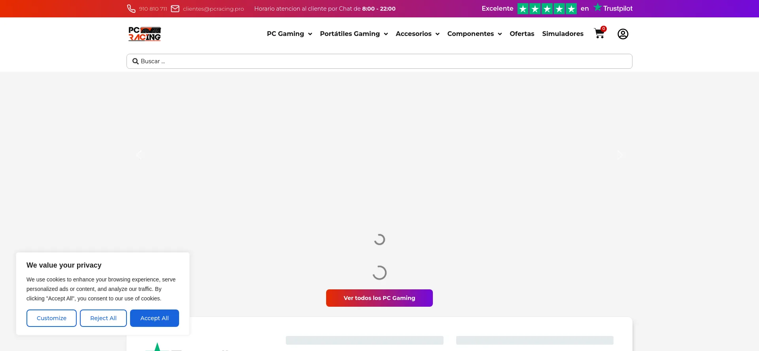Click the clientes@pcracing.pro email link
759x351 pixels.
click(x=213, y=9)
